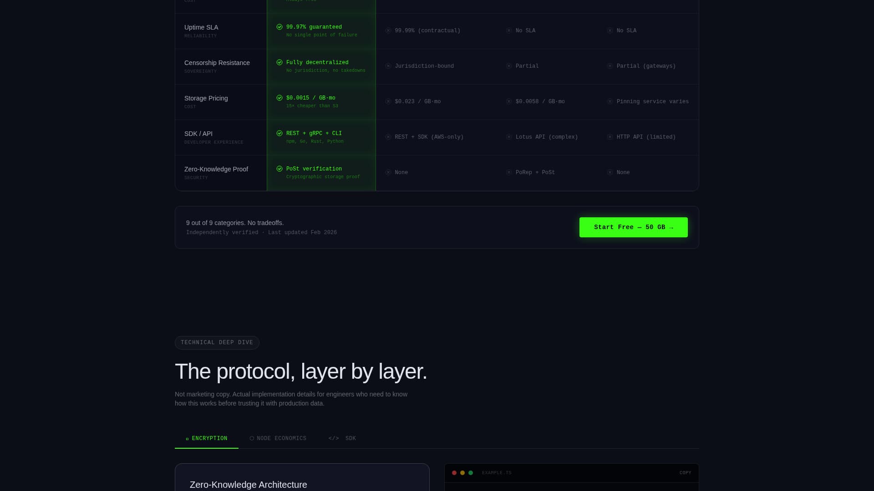Click the Lotus API (complex) cell
Screen dimensions: 874x491
547,137
